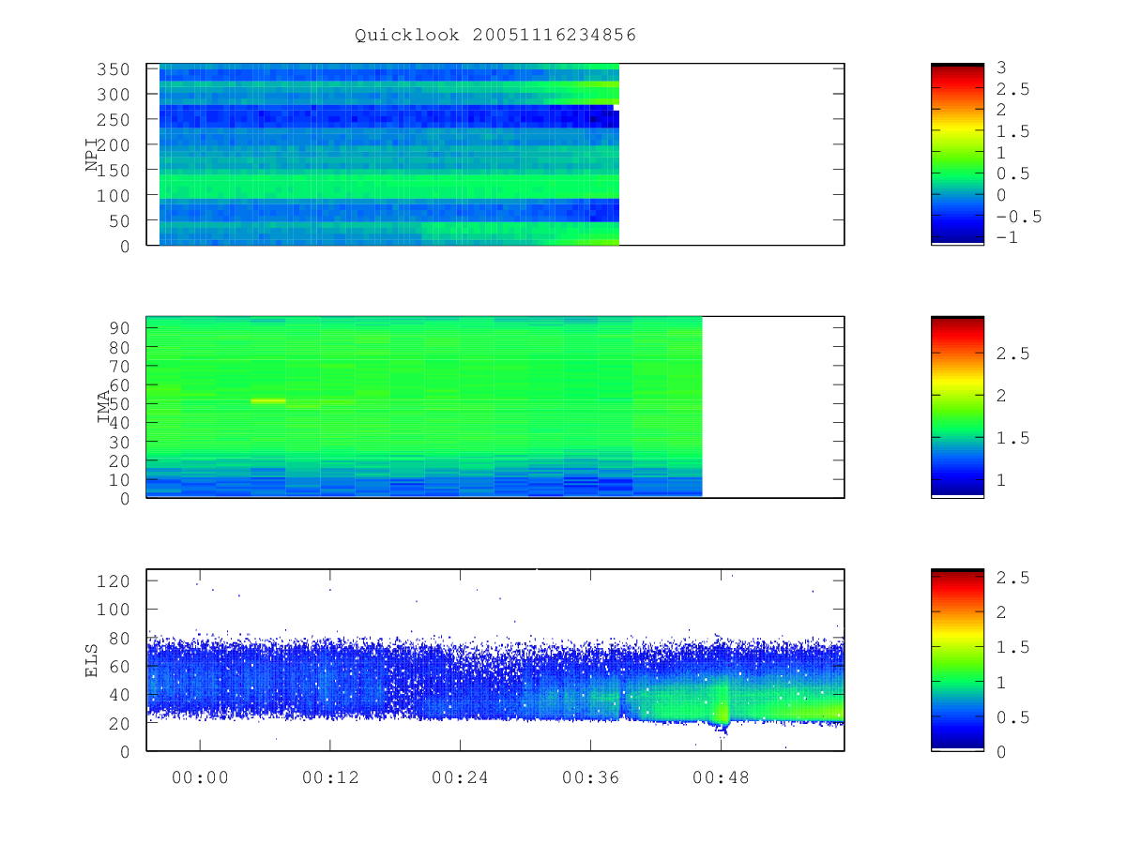Select the ELS y-axis label
The height and width of the screenshot is (844, 1126).
coord(92,660)
